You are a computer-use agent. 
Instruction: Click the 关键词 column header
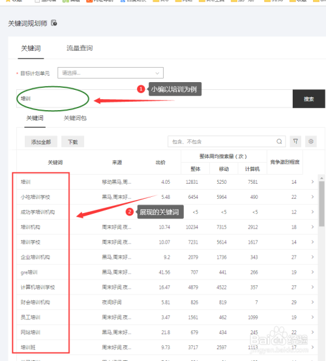[x=55, y=162]
